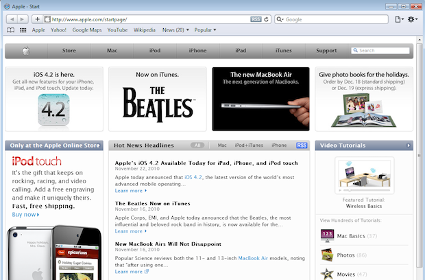
Task: Open the page menu icon
Action: [399, 19]
